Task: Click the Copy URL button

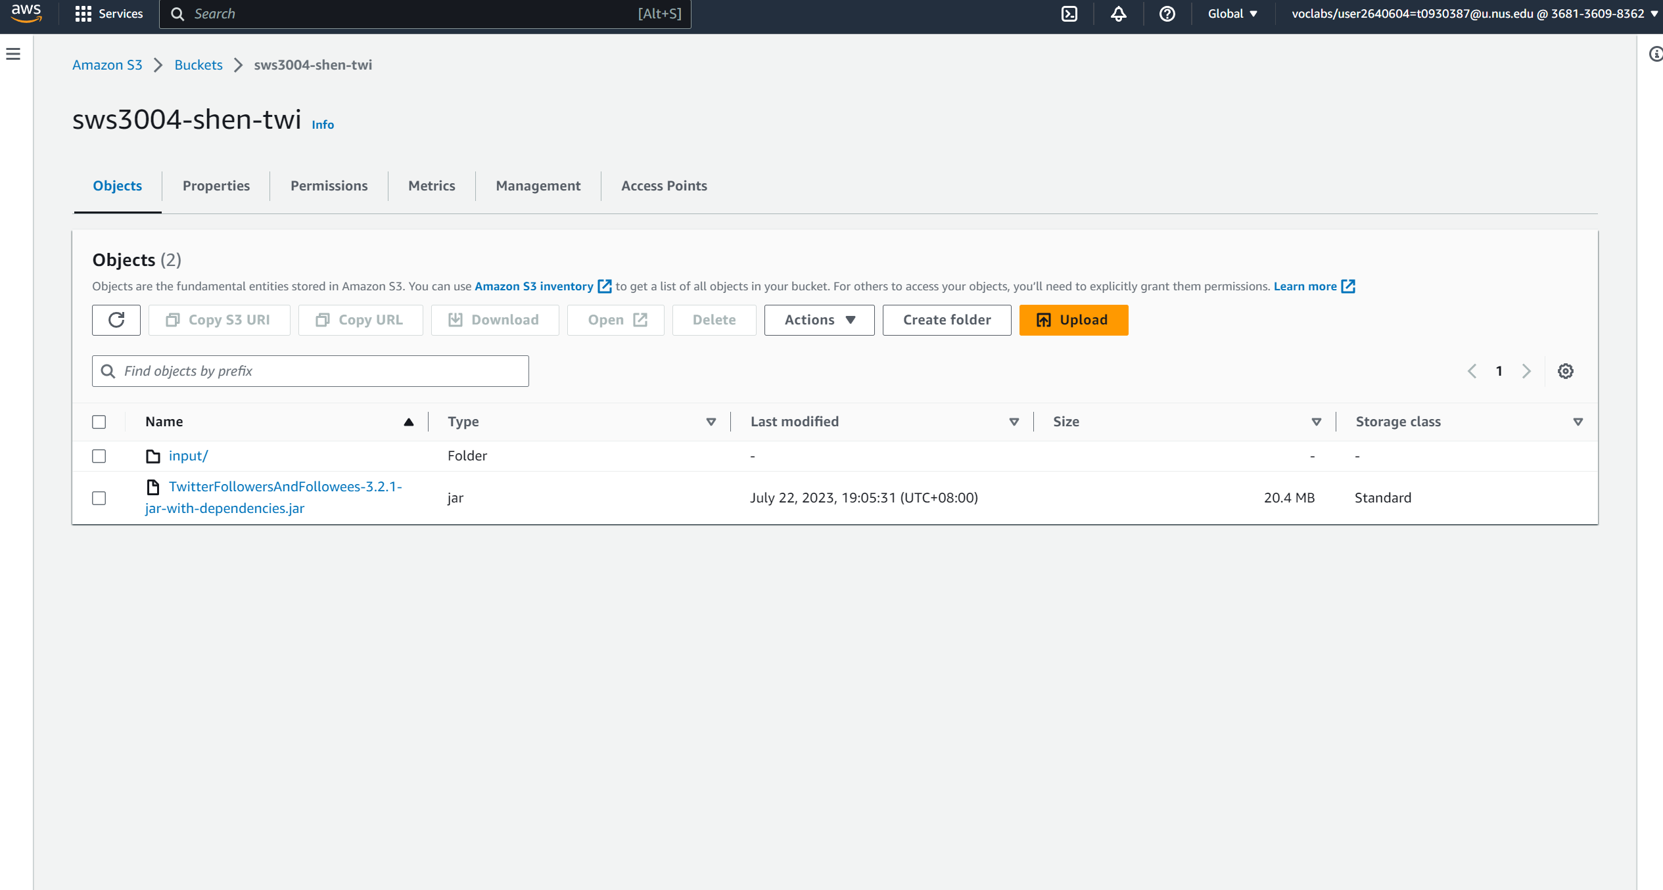Action: 361,320
